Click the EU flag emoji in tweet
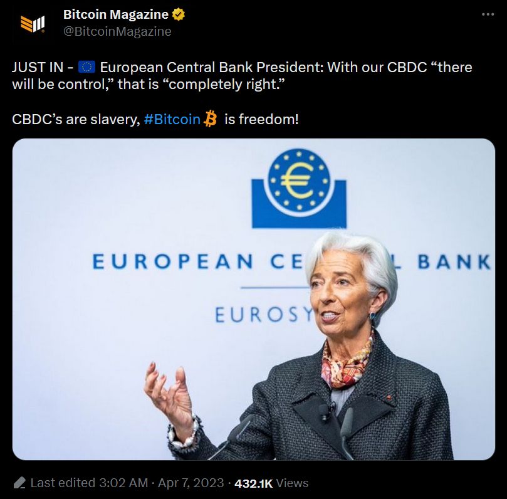The width and height of the screenshot is (507, 499). 86,67
